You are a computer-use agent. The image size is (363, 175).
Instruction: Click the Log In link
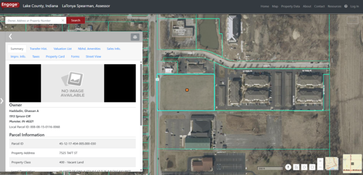[354, 6]
